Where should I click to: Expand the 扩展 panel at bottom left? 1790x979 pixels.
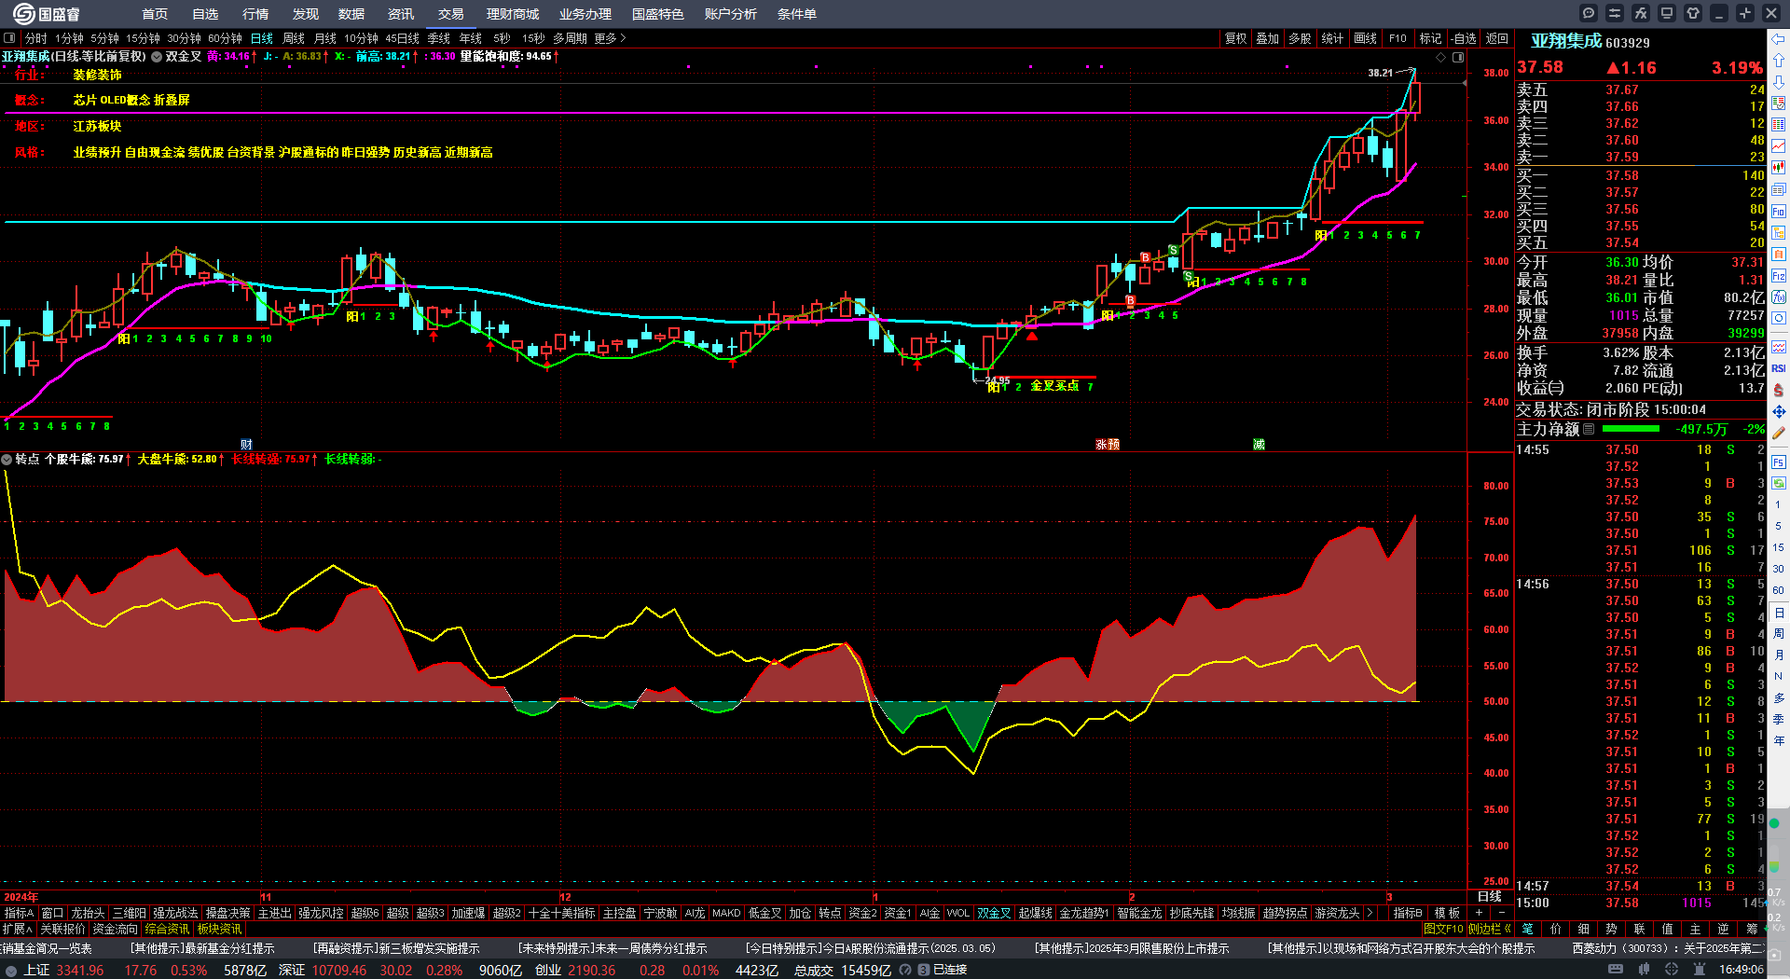17,929
